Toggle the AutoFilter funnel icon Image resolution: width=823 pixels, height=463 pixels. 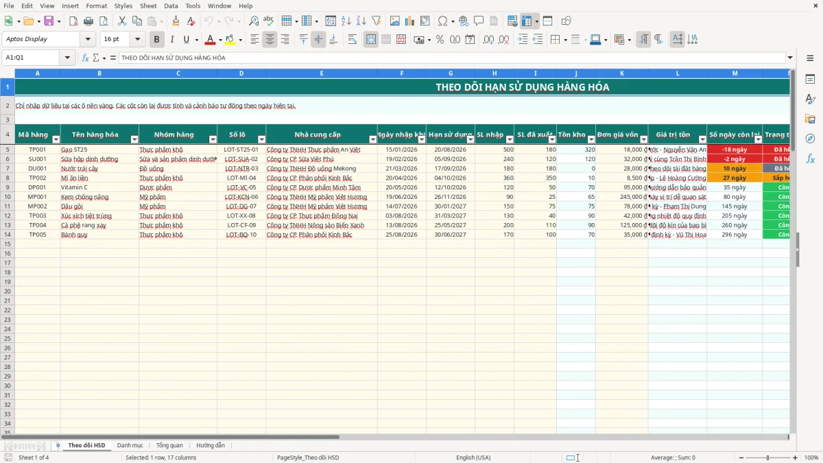pyautogui.click(x=377, y=21)
